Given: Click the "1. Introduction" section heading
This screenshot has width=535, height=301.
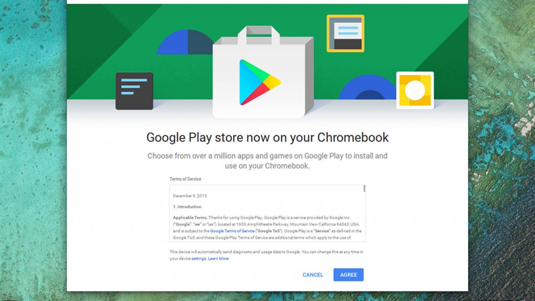Looking at the screenshot, I should (187, 207).
